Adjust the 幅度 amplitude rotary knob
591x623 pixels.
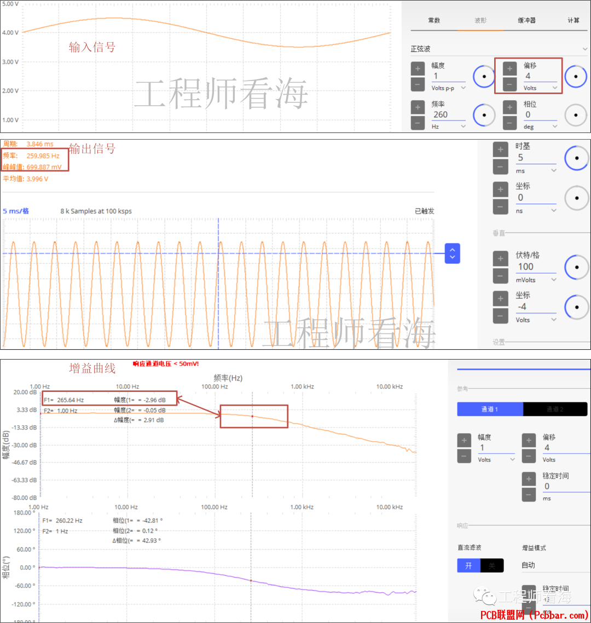tap(484, 76)
